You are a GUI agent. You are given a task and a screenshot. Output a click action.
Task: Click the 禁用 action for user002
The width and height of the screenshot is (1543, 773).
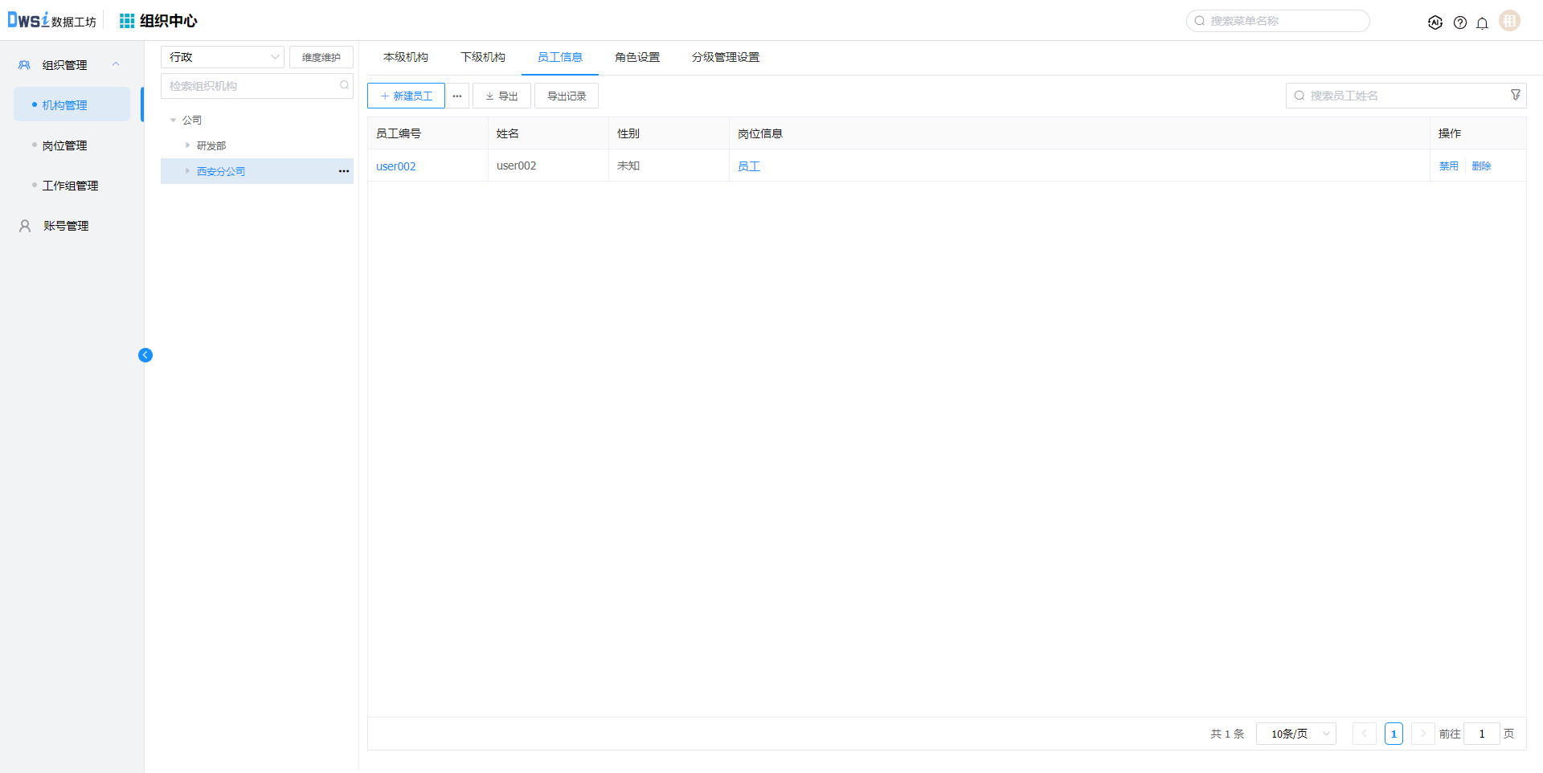(1448, 166)
